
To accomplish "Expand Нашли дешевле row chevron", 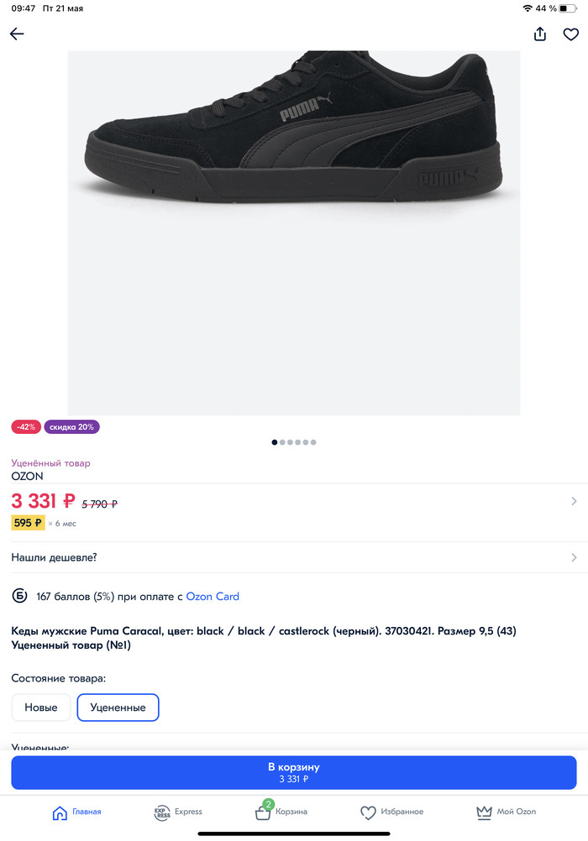I will click(x=574, y=557).
